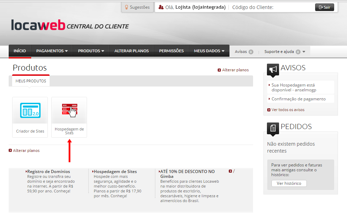Open the Hospedagem de Sites server icon
Image resolution: width=347 pixels, height=218 pixels.
tap(69, 110)
